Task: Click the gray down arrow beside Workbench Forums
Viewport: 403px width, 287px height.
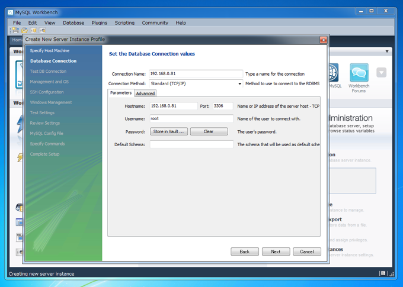Action: [x=382, y=72]
